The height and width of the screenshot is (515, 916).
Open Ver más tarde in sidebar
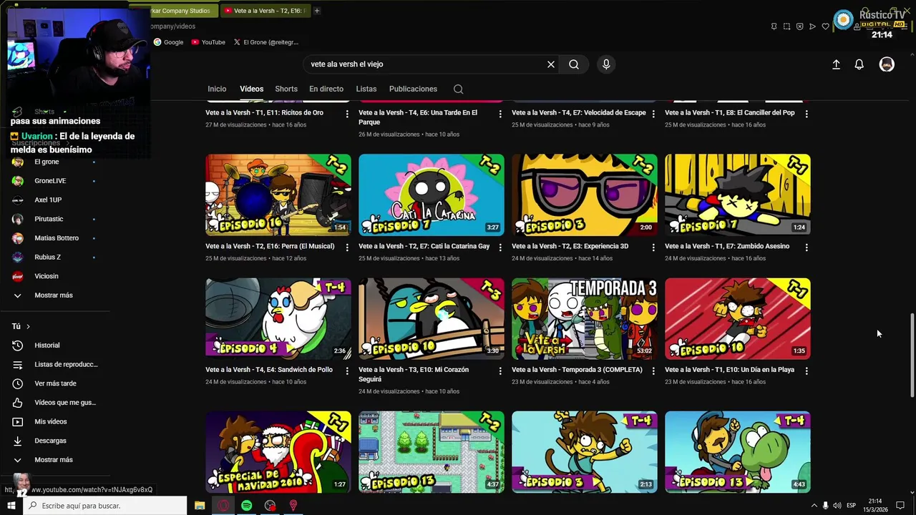(55, 383)
